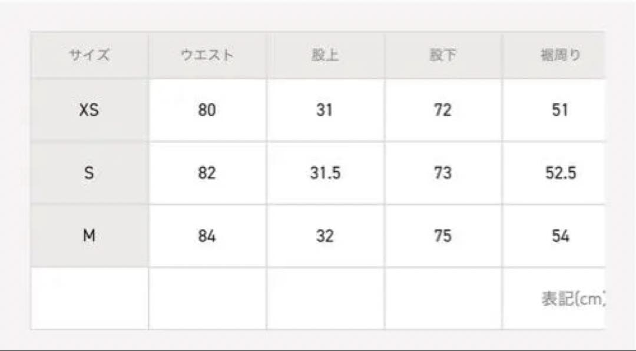Click the M inseam value 75
Screen dimensions: 636x351
tap(443, 236)
